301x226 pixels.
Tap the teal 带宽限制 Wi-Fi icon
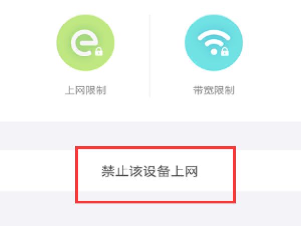pos(214,43)
